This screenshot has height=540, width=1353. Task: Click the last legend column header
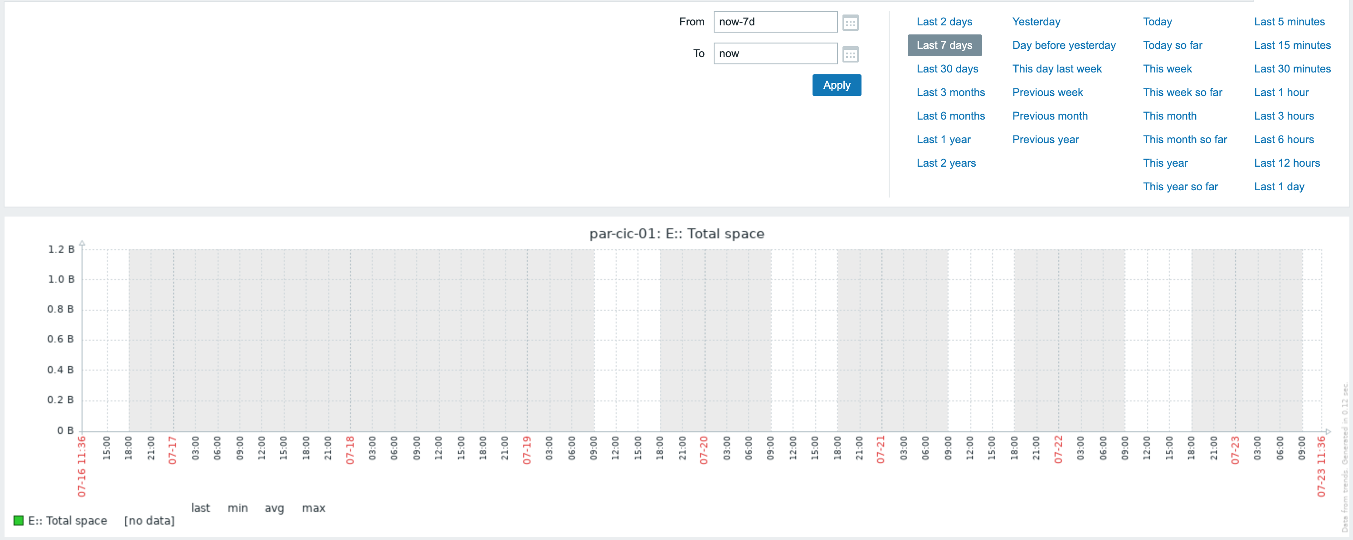[201, 508]
